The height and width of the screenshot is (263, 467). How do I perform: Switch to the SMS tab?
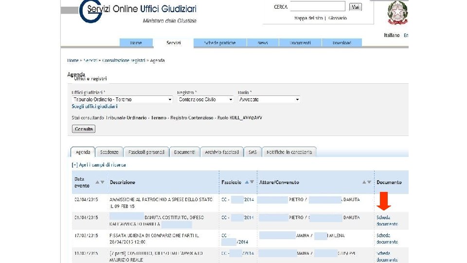(x=252, y=152)
